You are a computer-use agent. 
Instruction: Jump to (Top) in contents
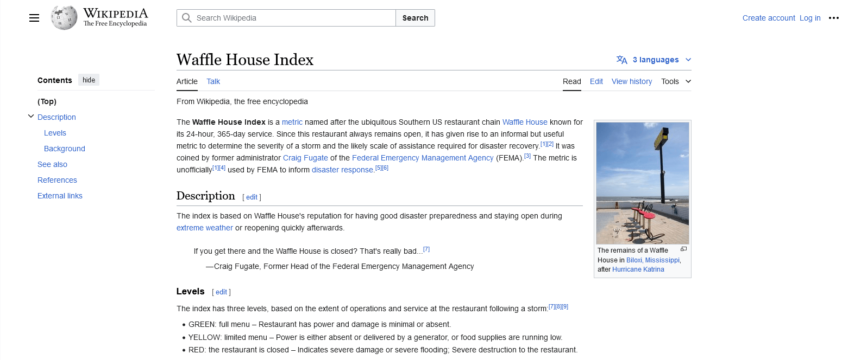47,101
